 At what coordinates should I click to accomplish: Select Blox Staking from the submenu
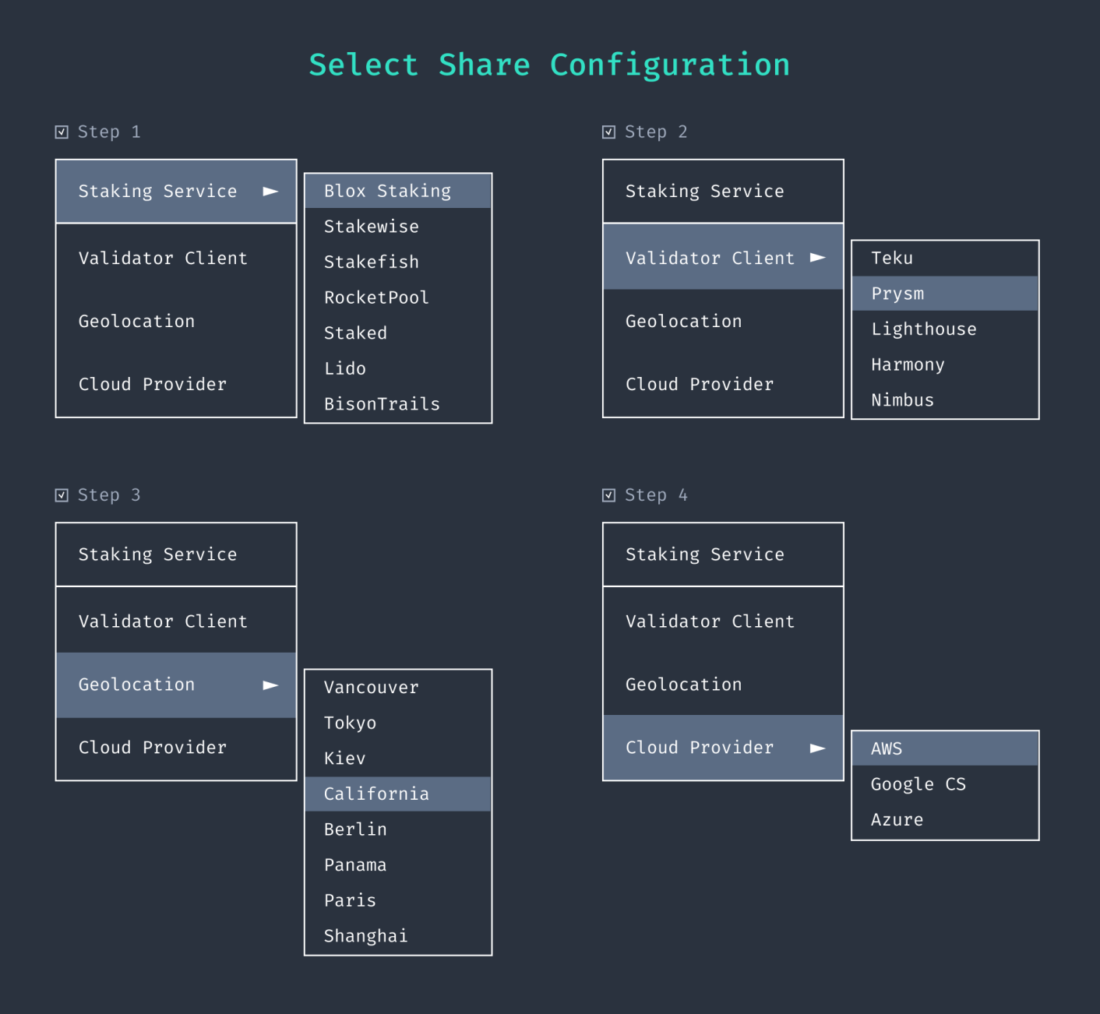tap(387, 192)
